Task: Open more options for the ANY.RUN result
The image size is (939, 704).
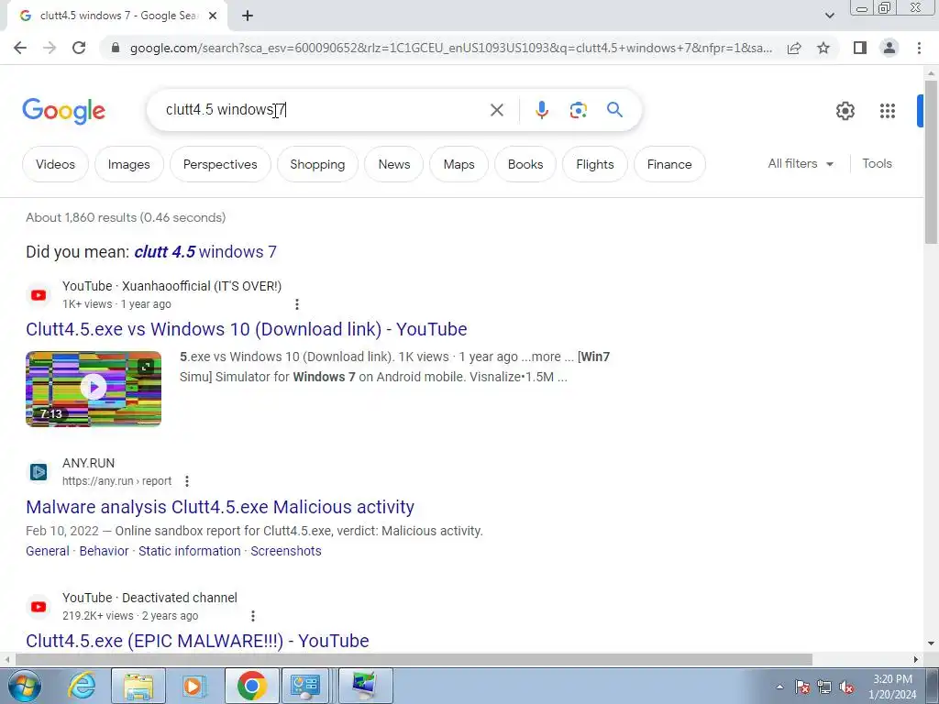Action: click(x=187, y=480)
